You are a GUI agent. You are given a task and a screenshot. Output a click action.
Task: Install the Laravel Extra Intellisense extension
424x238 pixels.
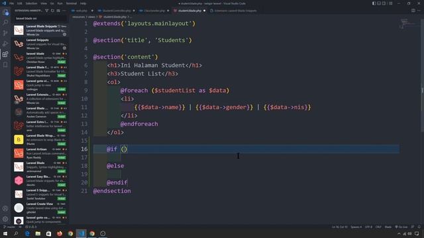(x=62, y=130)
